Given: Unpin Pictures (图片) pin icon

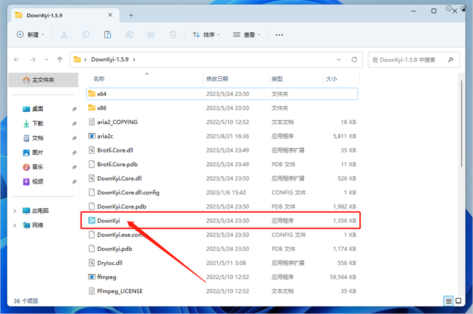Looking at the screenshot, I should (74, 152).
